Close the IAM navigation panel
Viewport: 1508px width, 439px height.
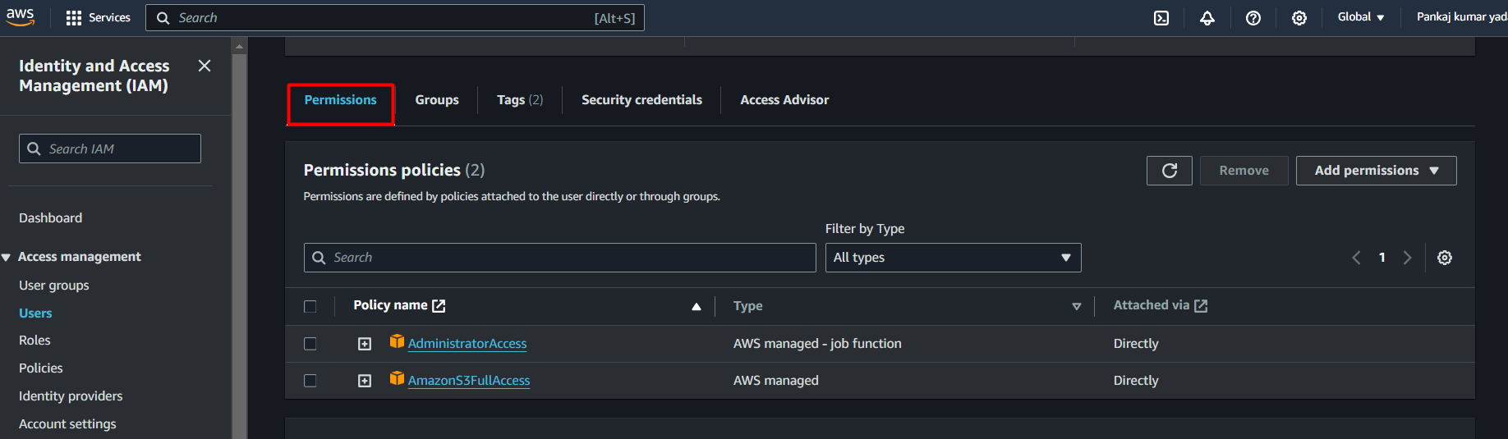coord(205,66)
